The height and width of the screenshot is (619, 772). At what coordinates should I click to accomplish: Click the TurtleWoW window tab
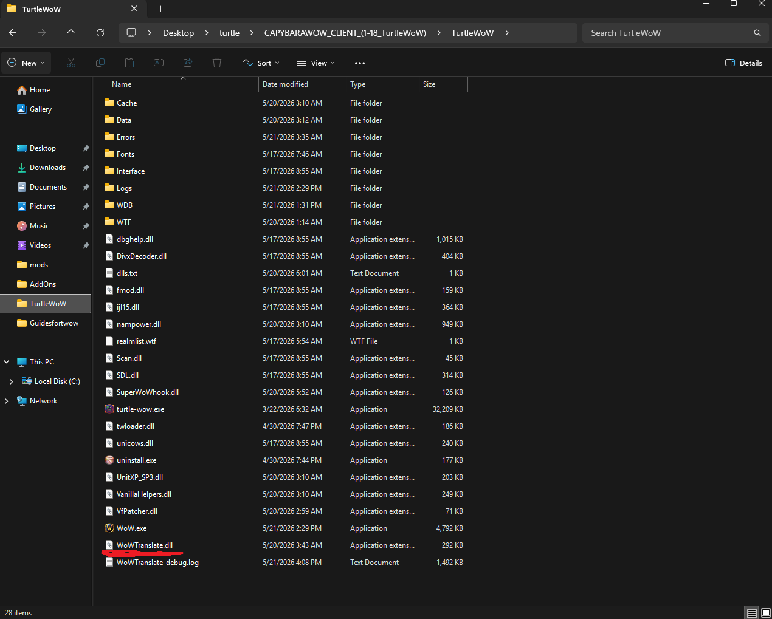pos(72,9)
